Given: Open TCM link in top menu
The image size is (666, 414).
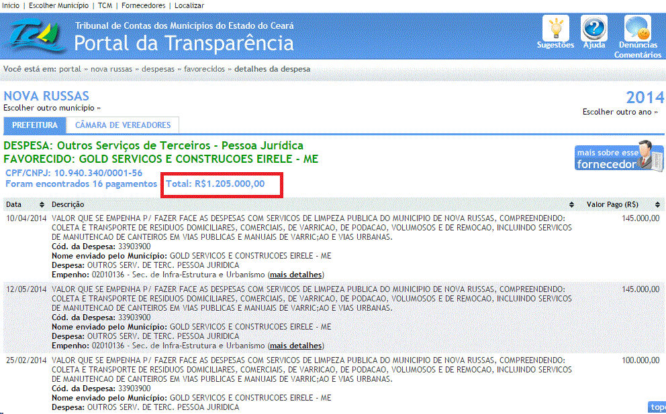Looking at the screenshot, I should tap(105, 5).
